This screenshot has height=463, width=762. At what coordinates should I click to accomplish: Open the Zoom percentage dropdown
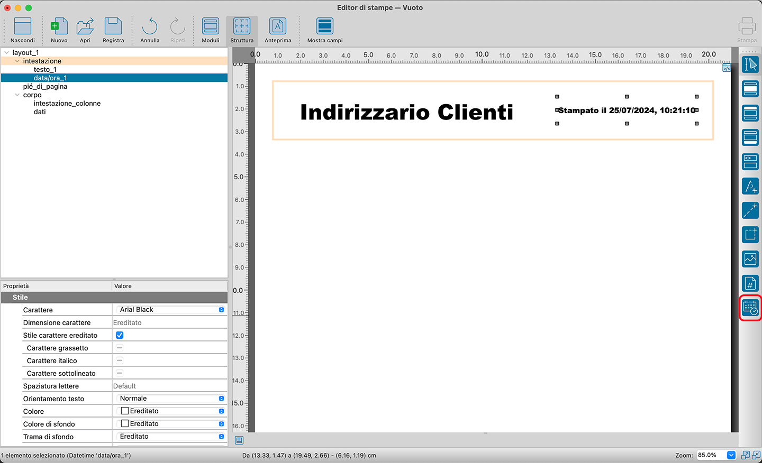[731, 455]
